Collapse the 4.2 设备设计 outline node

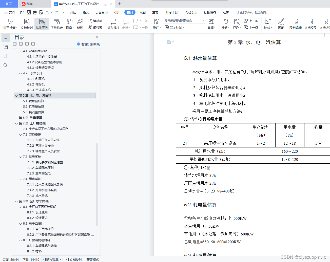coord(21,73)
